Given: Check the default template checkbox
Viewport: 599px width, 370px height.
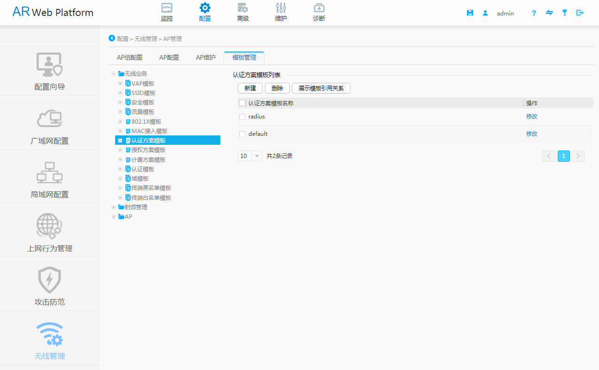Looking at the screenshot, I should (242, 134).
